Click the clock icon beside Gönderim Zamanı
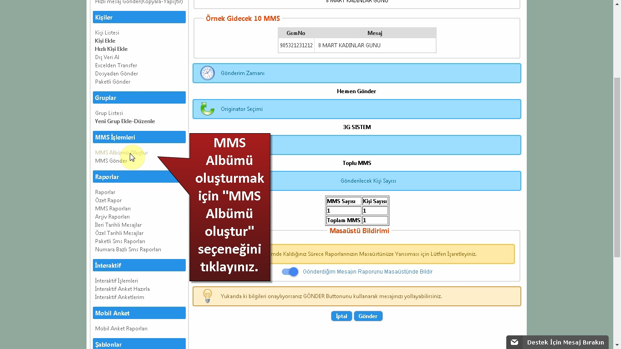Screen dimensions: 621x349 207,73
